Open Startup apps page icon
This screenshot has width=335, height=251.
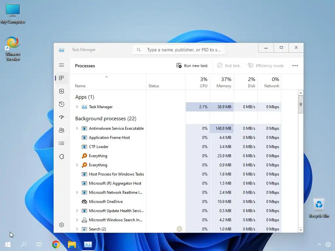[62, 117]
